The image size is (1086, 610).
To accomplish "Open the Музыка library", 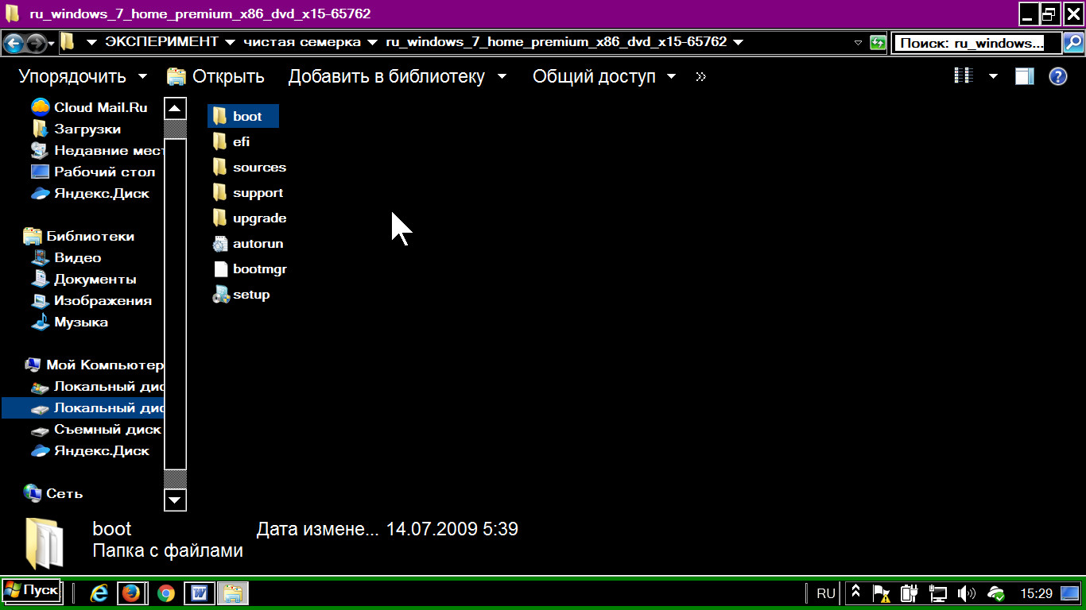I will (69, 322).
